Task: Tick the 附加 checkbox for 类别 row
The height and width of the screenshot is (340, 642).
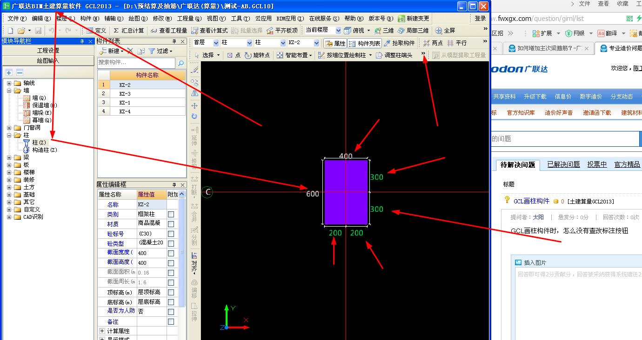Action: click(171, 214)
